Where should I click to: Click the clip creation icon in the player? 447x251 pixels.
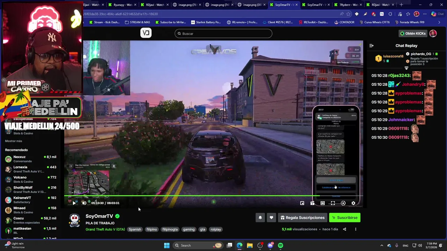click(313, 203)
